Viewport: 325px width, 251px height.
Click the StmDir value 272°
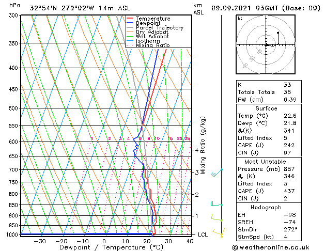click(290, 229)
